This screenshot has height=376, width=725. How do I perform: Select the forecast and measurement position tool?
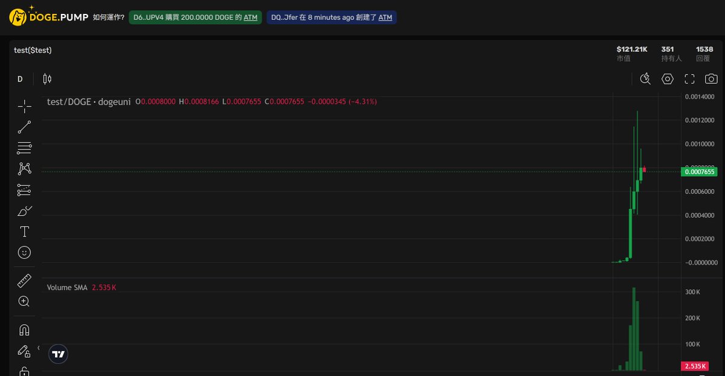24,190
